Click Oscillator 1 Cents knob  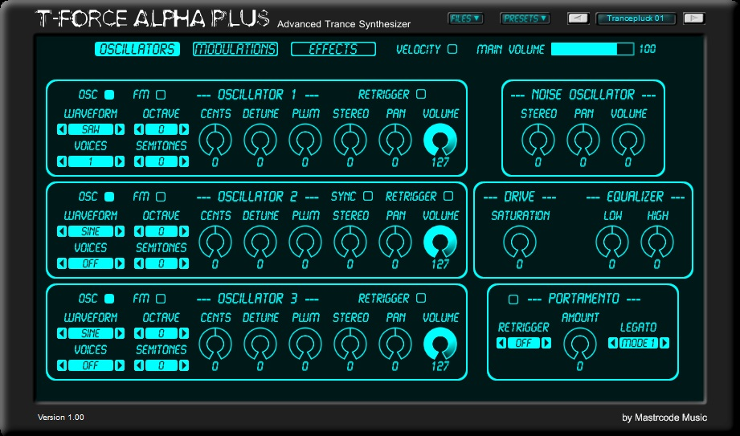pos(215,141)
